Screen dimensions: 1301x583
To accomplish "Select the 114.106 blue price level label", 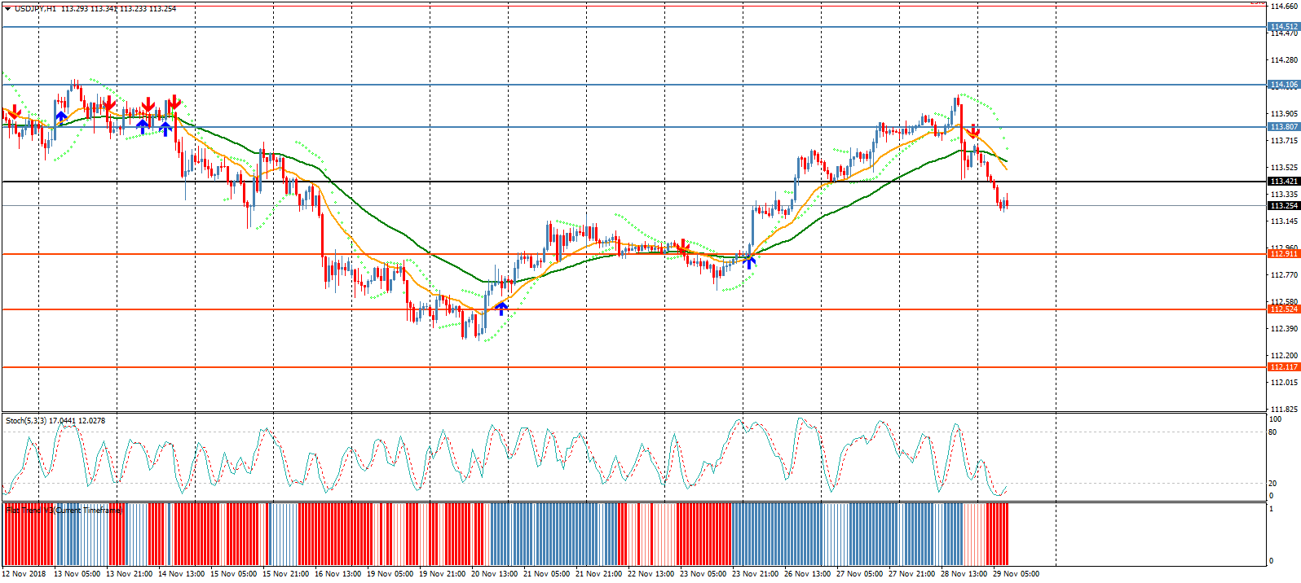I will [1284, 85].
